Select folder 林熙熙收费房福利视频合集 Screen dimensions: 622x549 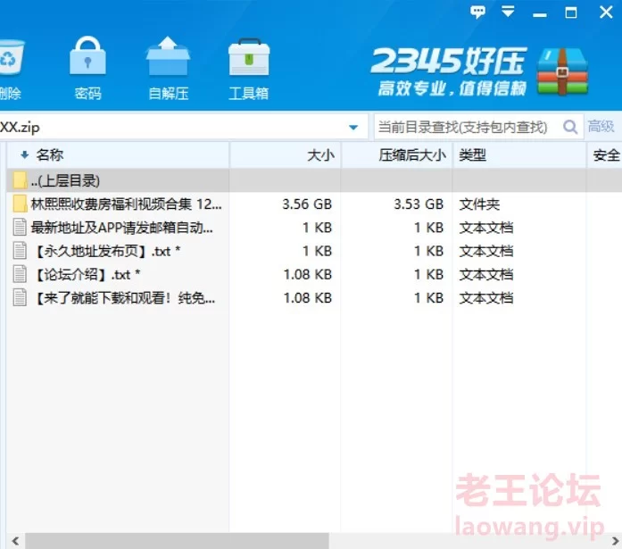pos(126,204)
